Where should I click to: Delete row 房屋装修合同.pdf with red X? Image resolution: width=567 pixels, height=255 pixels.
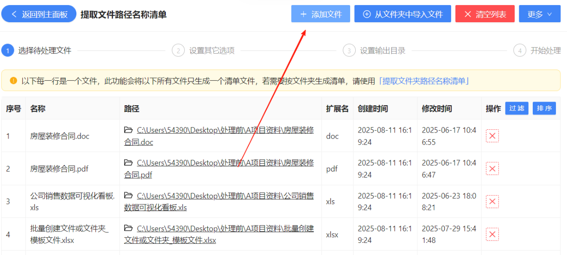[x=492, y=168]
